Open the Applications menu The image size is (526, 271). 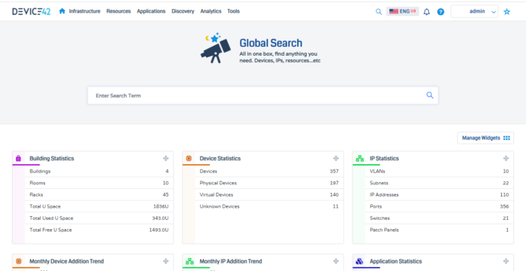(x=151, y=11)
